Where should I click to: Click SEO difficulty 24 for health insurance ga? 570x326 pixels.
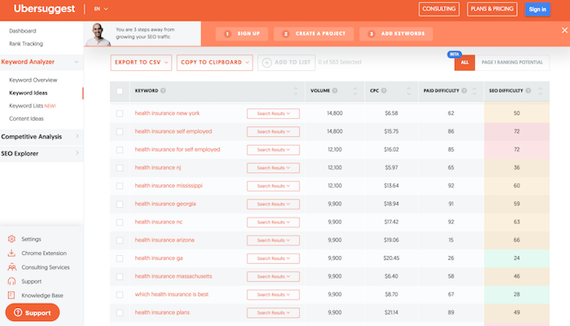[x=516, y=258]
